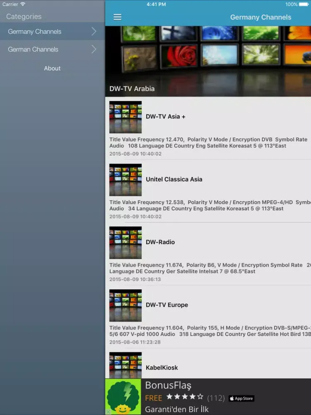Select the DW-TV Europe title
Screen dimensions: 311x415
(x=167, y=305)
